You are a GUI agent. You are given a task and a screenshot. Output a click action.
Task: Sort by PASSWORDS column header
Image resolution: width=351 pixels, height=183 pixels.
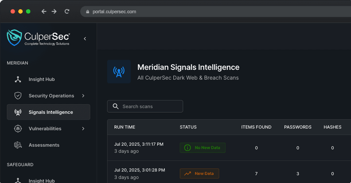tap(298, 127)
